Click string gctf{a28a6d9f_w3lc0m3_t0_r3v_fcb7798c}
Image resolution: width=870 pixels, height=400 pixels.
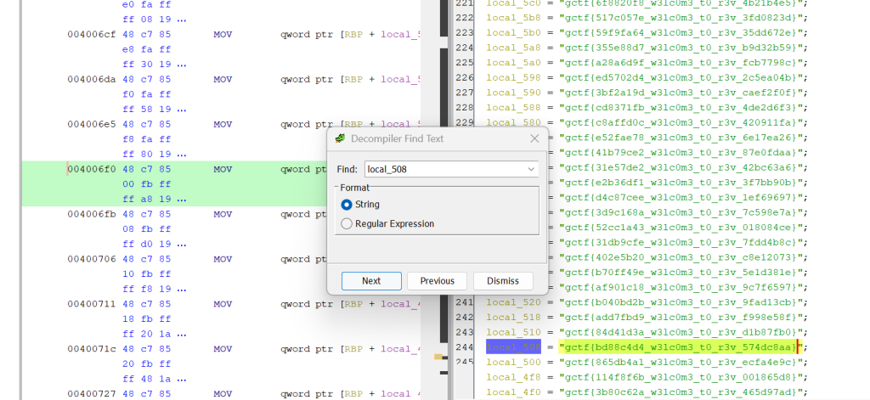(681, 63)
